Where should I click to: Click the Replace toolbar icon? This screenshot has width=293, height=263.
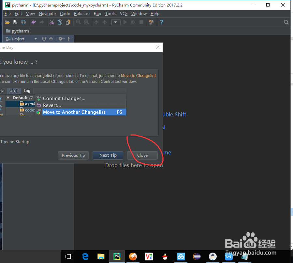(x=86, y=22)
